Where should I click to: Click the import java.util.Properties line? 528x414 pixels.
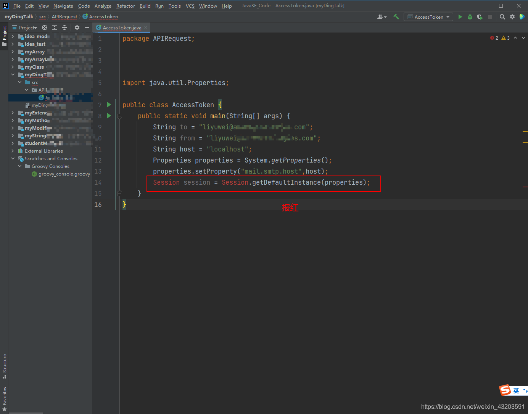coord(175,83)
